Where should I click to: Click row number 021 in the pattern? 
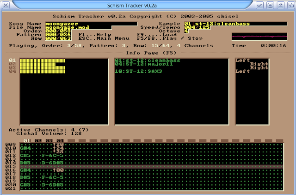11,189
